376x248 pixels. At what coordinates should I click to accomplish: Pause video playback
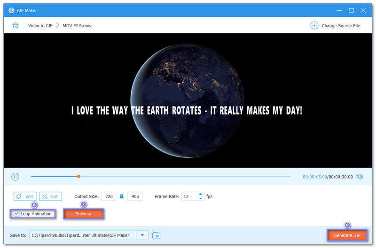tap(15, 177)
